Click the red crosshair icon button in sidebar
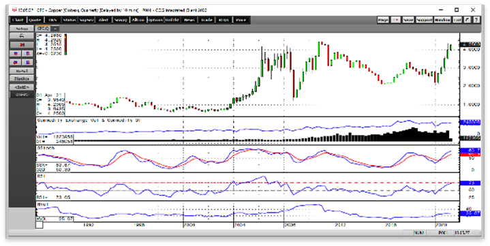 [x=22, y=45]
